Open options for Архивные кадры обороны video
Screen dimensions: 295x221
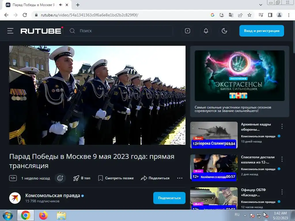coord(282,126)
